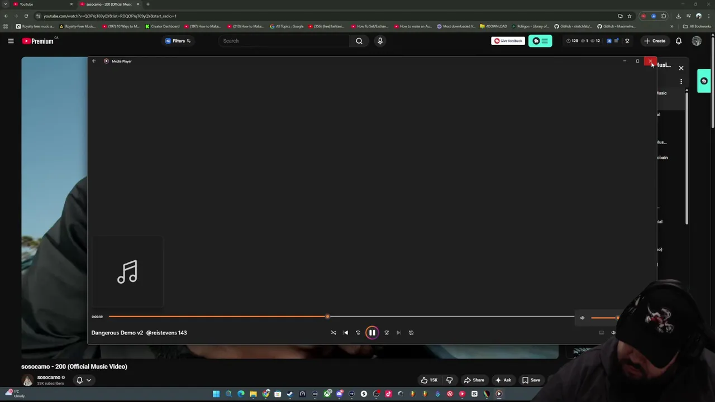Skip forward button in Media Player
The height and width of the screenshot is (402, 715).
pyautogui.click(x=387, y=333)
